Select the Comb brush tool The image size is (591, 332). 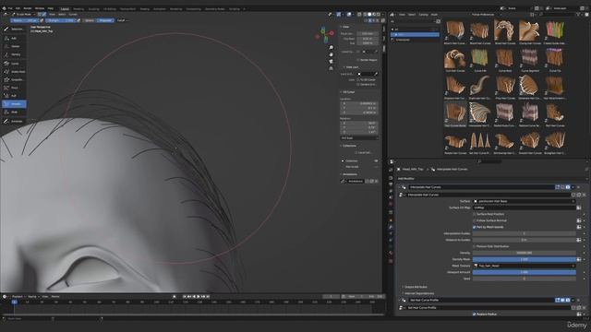click(x=14, y=64)
